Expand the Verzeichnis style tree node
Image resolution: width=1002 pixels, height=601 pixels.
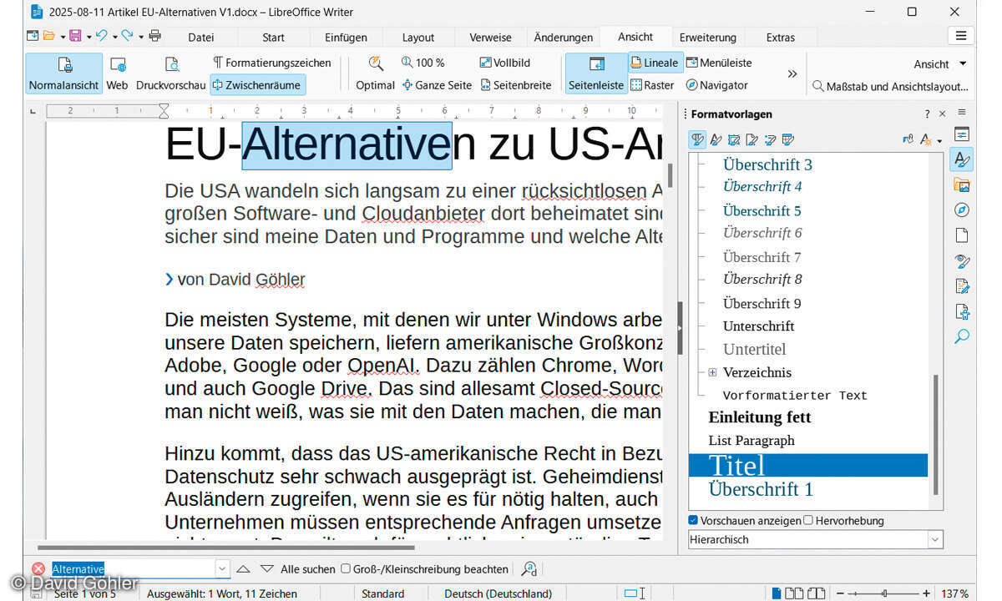coord(712,372)
